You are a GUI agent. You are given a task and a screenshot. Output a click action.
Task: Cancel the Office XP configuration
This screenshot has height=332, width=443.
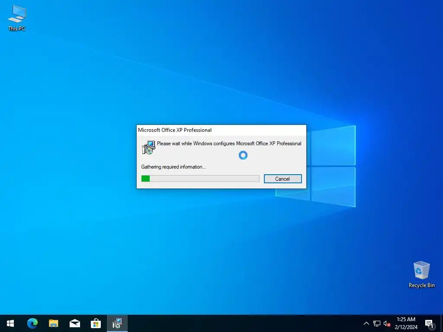(282, 179)
